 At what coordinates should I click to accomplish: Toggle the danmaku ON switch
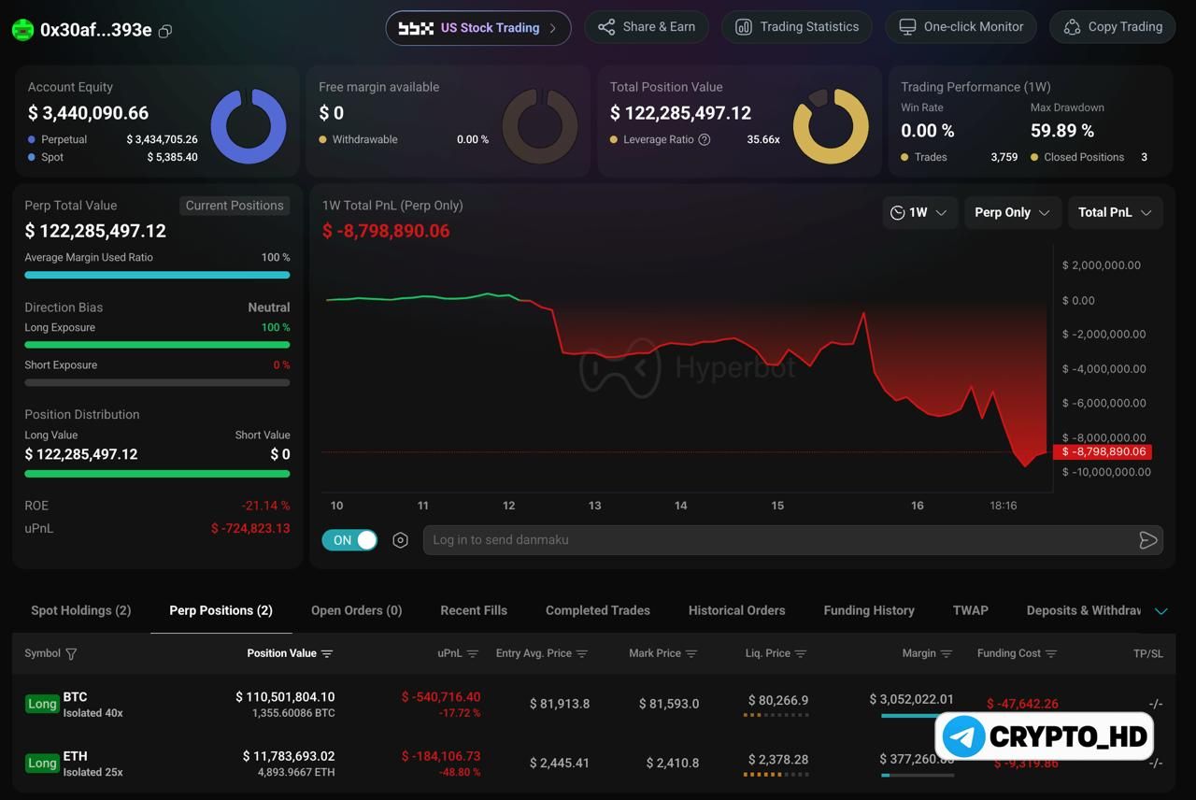(349, 540)
